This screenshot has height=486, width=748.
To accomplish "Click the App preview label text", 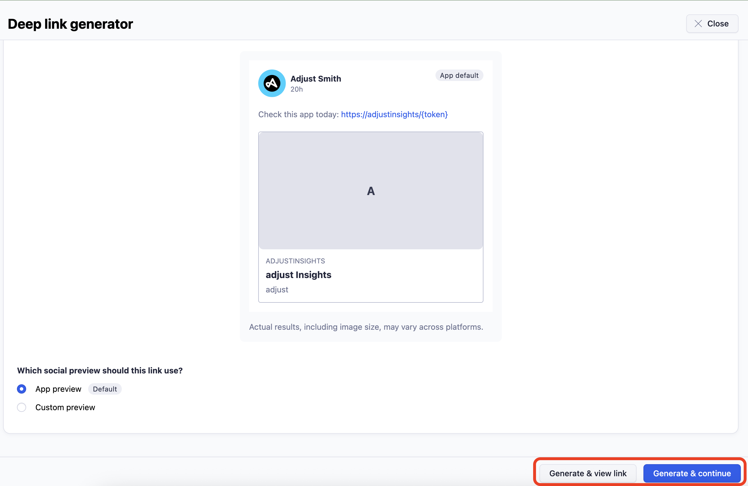I will 58,389.
